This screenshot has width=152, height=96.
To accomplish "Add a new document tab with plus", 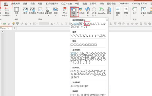I will pyautogui.click(x=14, y=28).
